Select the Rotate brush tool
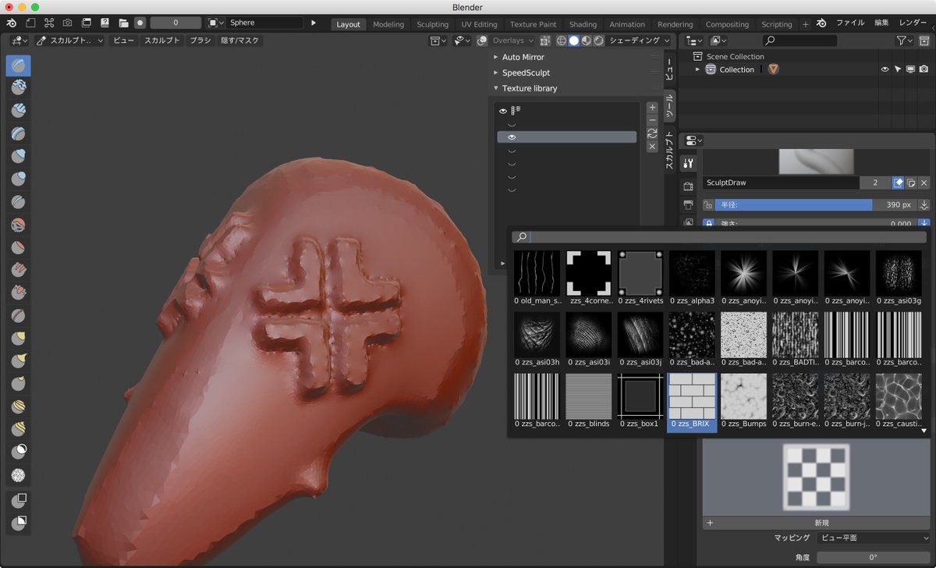Screen dimensions: 936x568 coord(19,428)
